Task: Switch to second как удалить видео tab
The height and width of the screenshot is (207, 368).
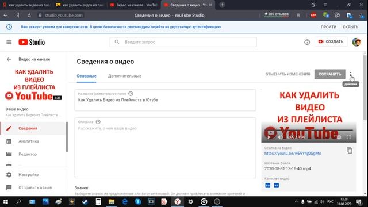Action: [80, 5]
